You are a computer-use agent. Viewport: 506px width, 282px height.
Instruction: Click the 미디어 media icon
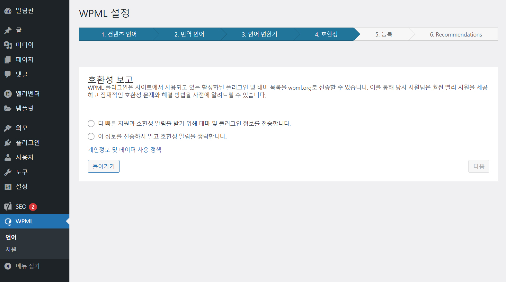click(x=8, y=45)
